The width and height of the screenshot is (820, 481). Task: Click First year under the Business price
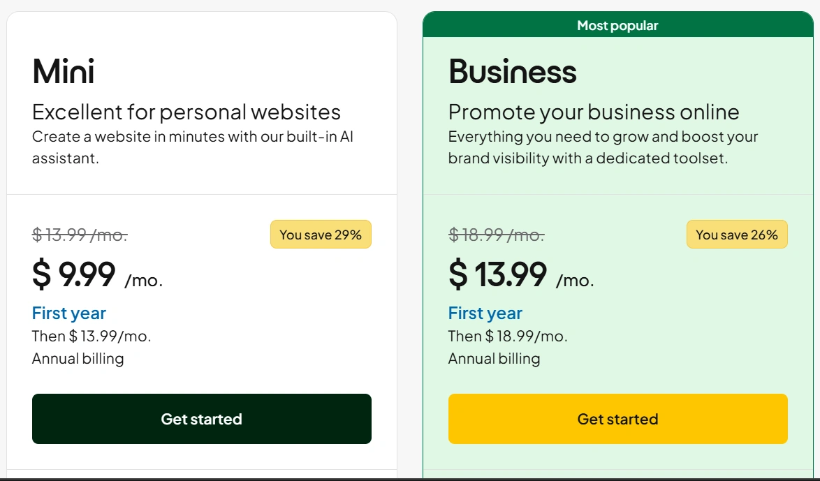485,313
